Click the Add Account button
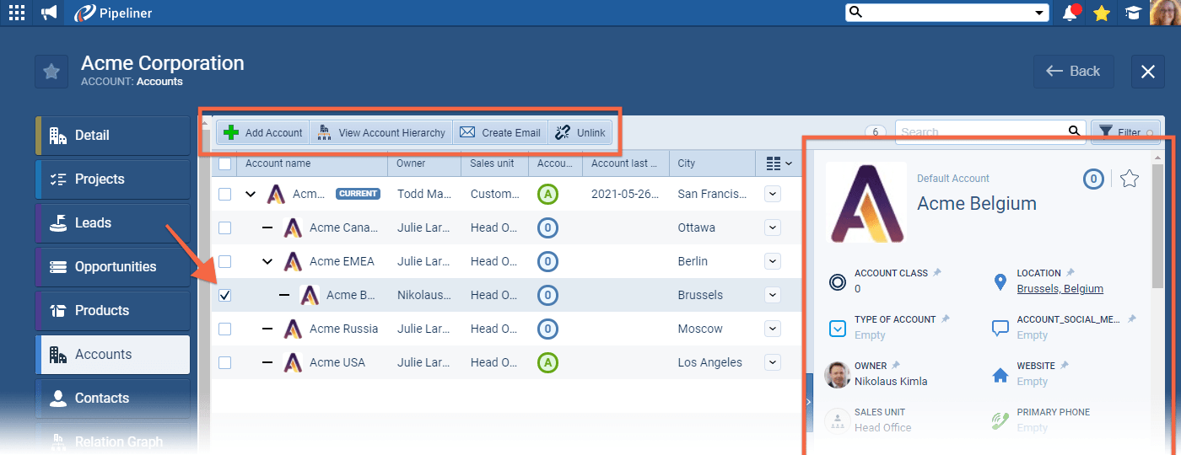 point(263,133)
